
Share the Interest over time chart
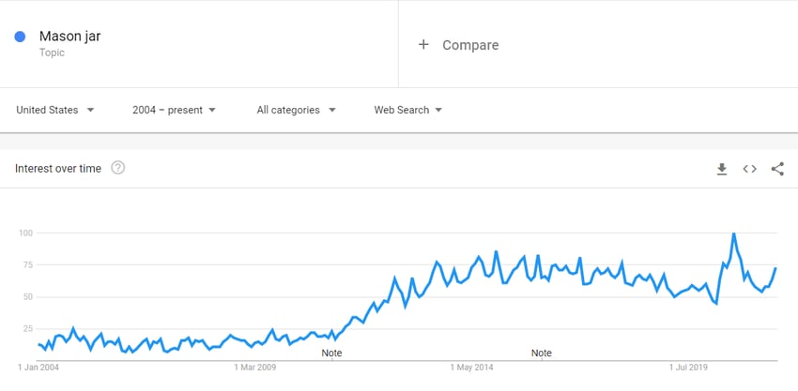[x=777, y=169]
